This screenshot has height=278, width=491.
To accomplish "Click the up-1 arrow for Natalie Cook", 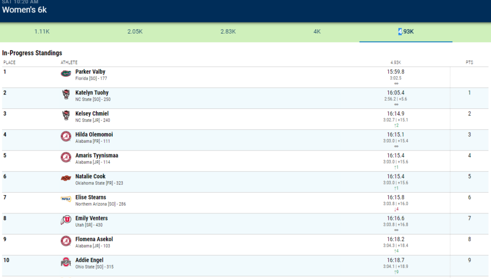I will tap(396, 188).
